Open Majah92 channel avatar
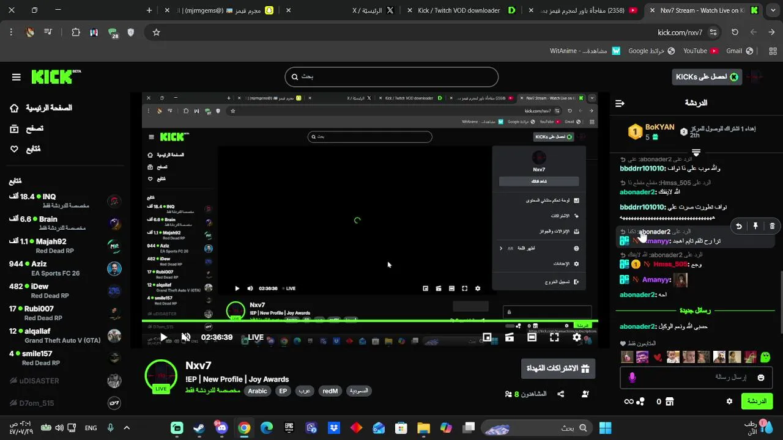The width and height of the screenshot is (783, 440). click(x=114, y=246)
